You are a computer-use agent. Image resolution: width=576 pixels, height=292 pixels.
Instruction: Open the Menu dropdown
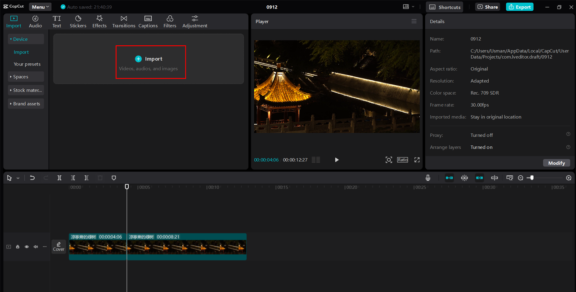tap(40, 7)
